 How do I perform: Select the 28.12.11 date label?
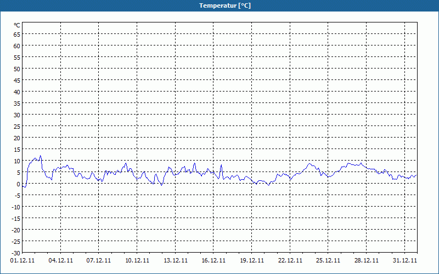(366, 260)
